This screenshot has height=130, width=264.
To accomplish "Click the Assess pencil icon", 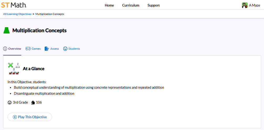I will (47, 49).
